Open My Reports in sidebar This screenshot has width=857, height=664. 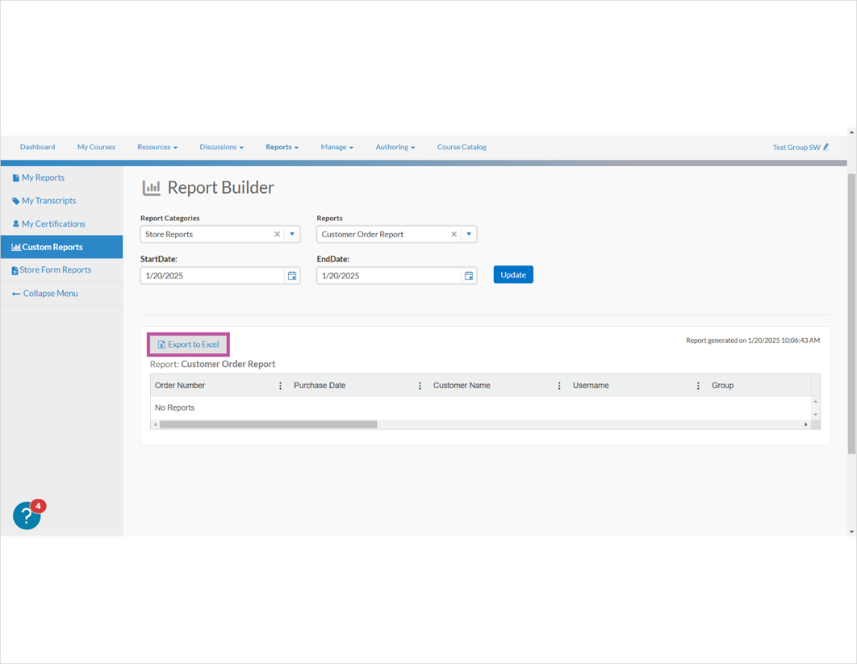point(38,177)
